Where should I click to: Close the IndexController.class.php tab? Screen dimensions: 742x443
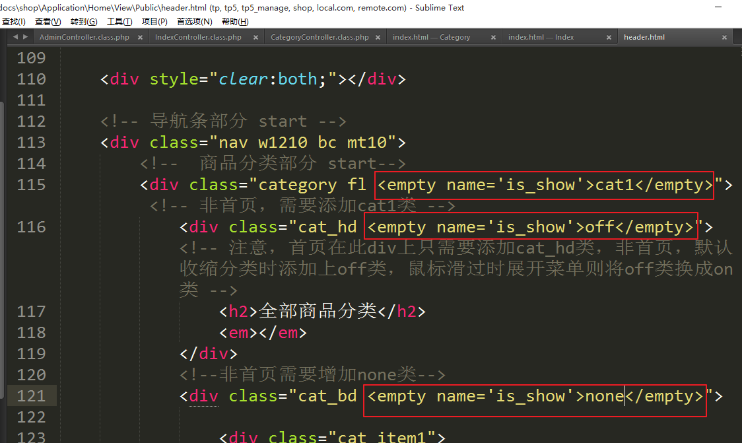point(255,38)
